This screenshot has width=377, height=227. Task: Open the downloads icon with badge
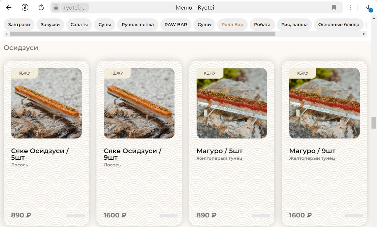point(368,8)
